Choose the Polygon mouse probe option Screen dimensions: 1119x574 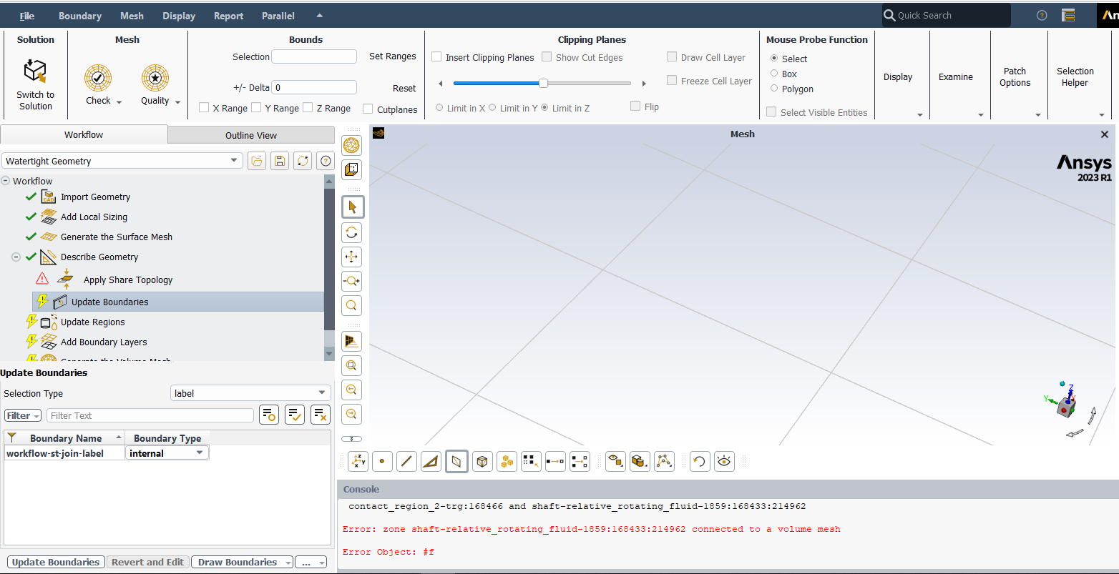774,89
